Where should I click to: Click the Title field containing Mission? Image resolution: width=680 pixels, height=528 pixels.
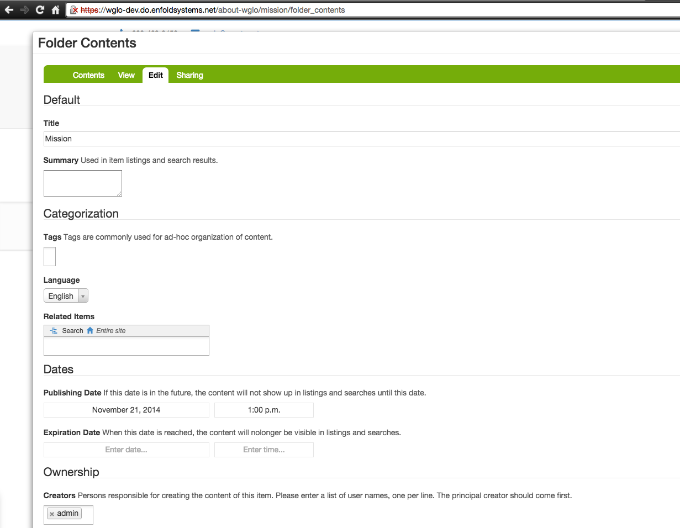pyautogui.click(x=361, y=139)
